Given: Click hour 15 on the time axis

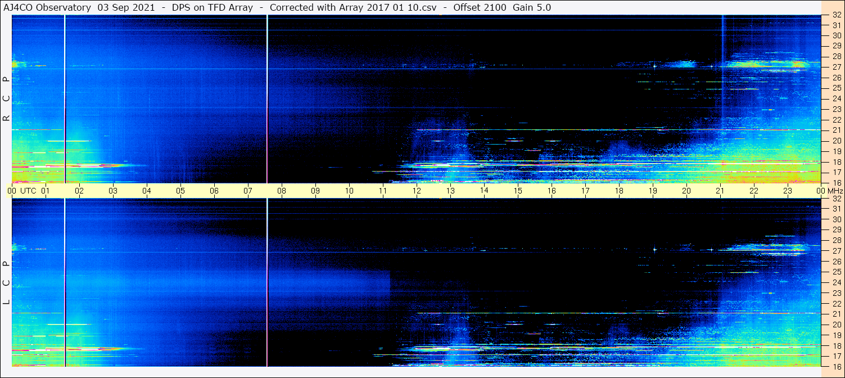Looking at the screenshot, I should pyautogui.click(x=518, y=191).
